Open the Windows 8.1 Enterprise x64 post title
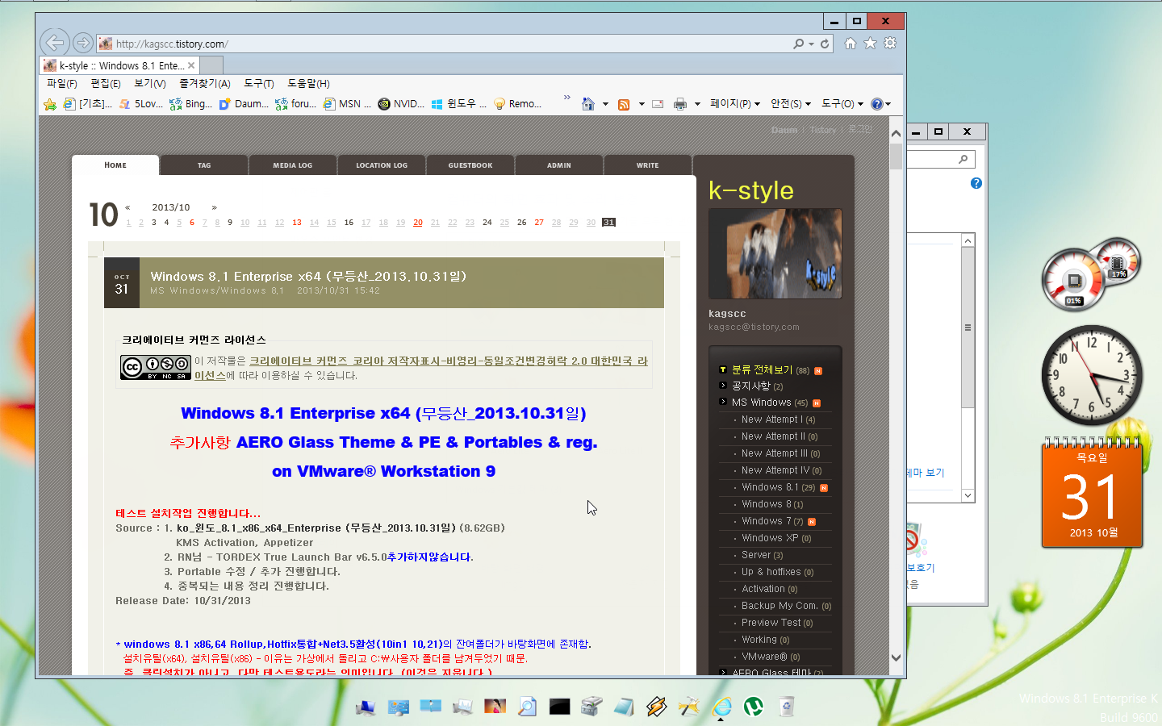Screen dimensions: 1162x726 pyautogui.click(x=308, y=276)
